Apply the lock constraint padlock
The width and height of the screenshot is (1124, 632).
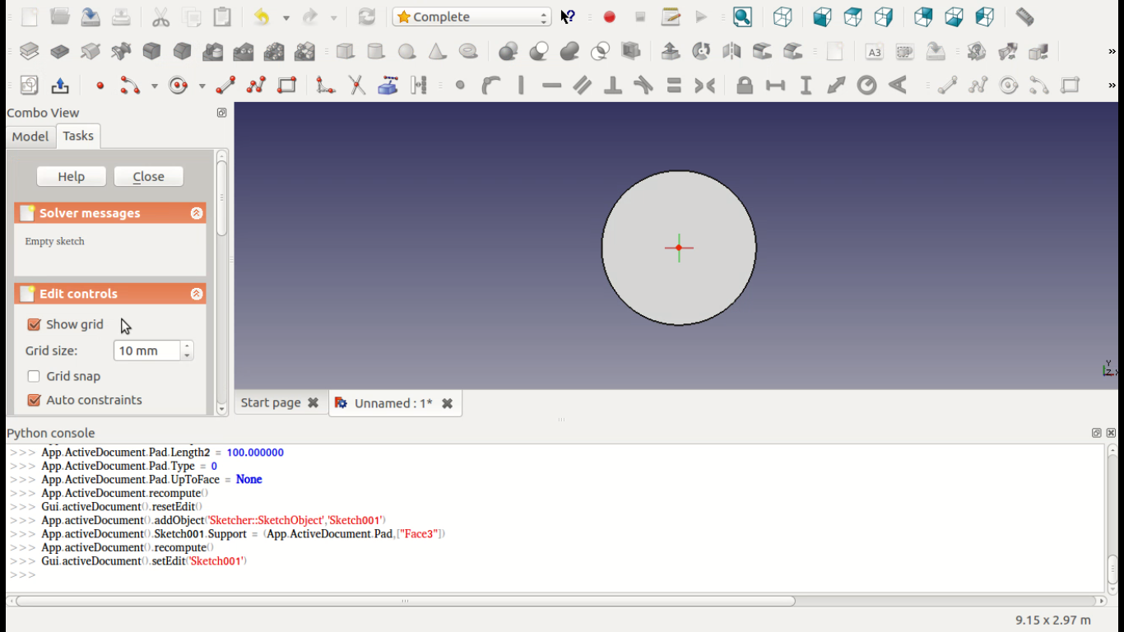745,86
